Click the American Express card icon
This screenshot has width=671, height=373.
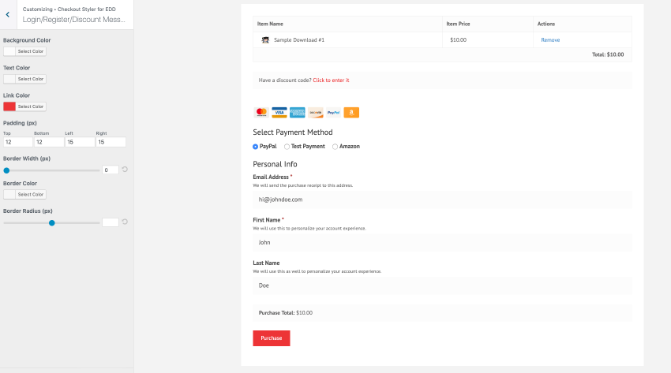[x=298, y=112]
